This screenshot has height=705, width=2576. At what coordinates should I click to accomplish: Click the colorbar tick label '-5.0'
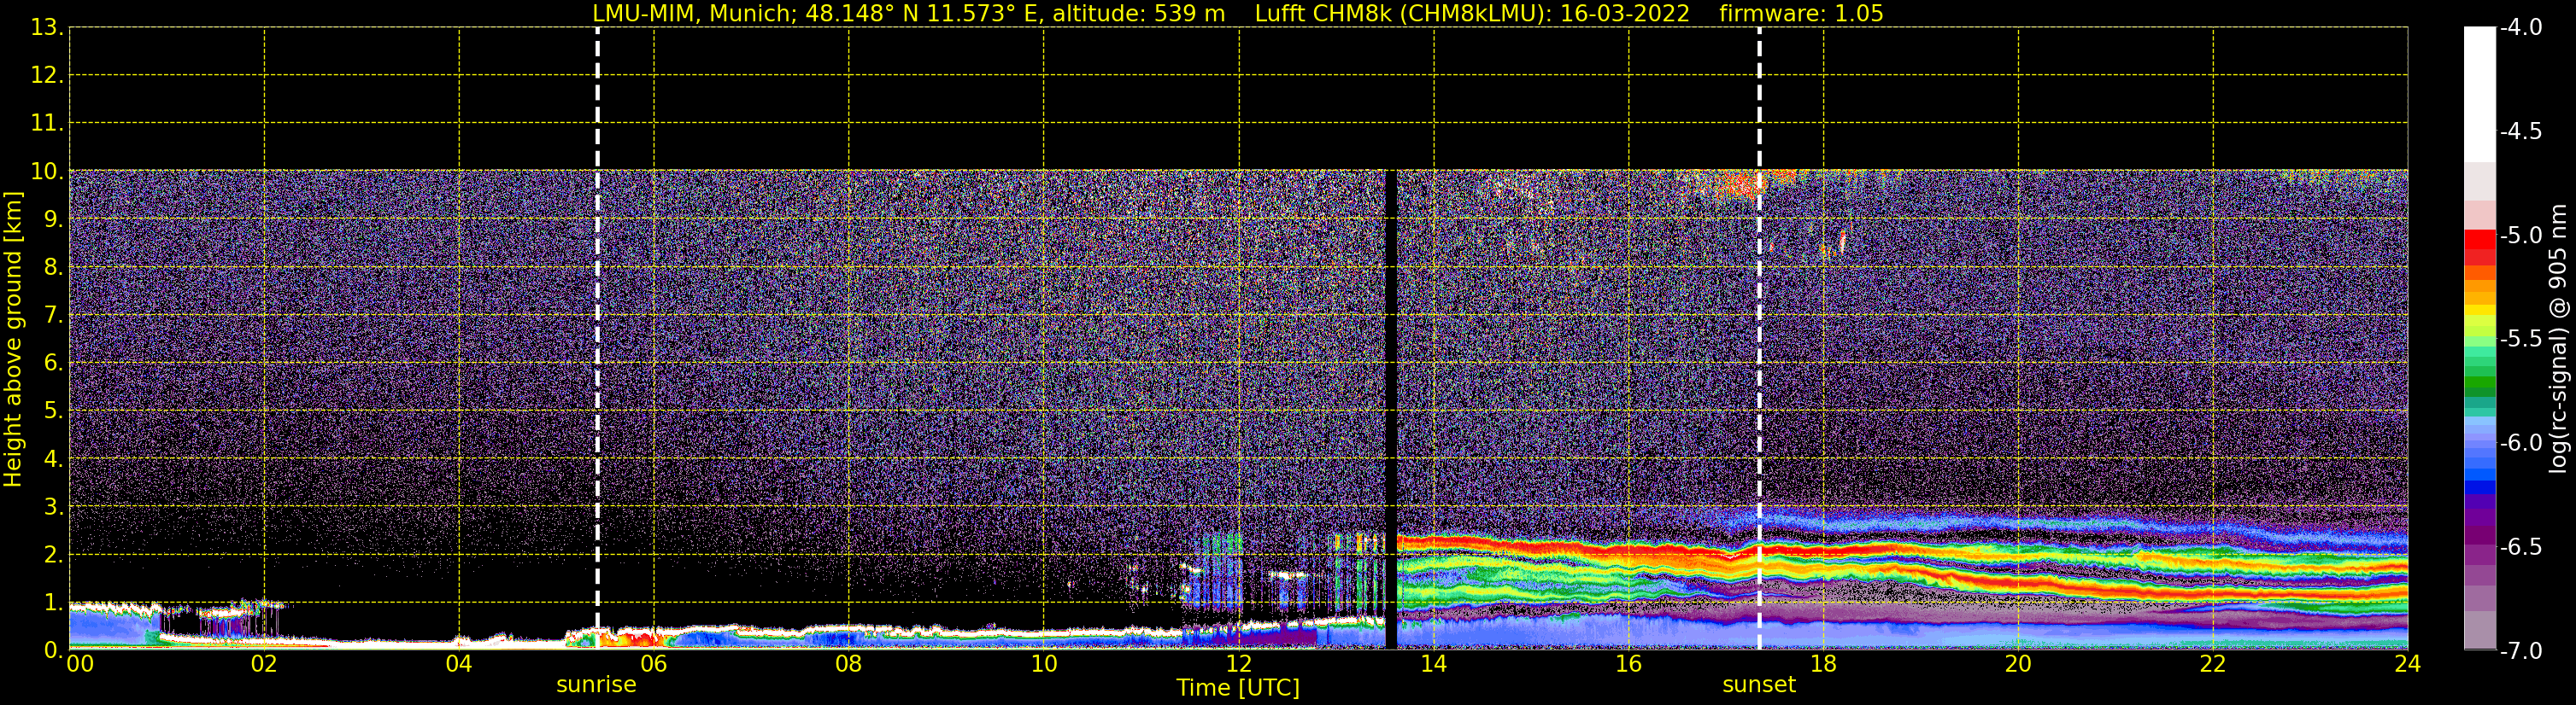pyautogui.click(x=2521, y=236)
